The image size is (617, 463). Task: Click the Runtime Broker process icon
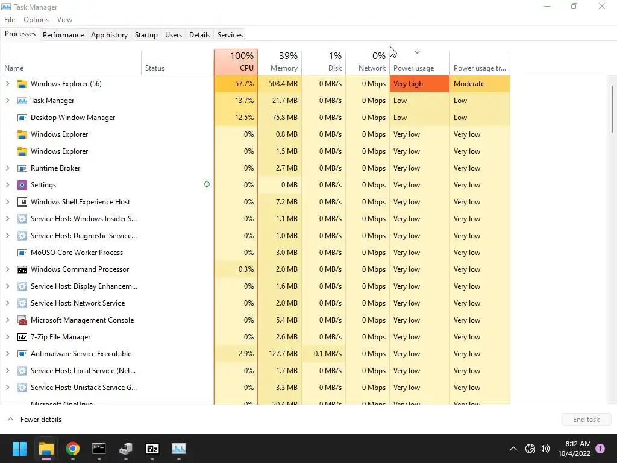[22, 168]
